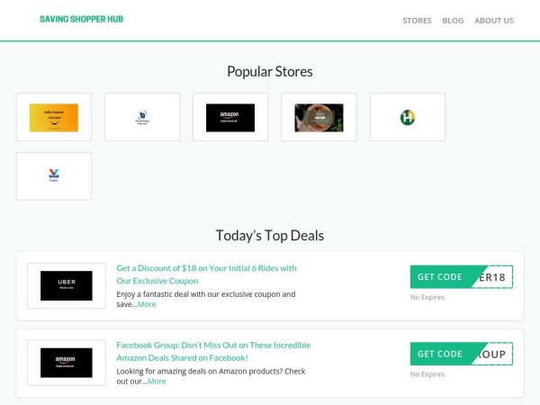Click the Popular Stores heading
Viewport: 540px width, 405px height.
point(269,72)
